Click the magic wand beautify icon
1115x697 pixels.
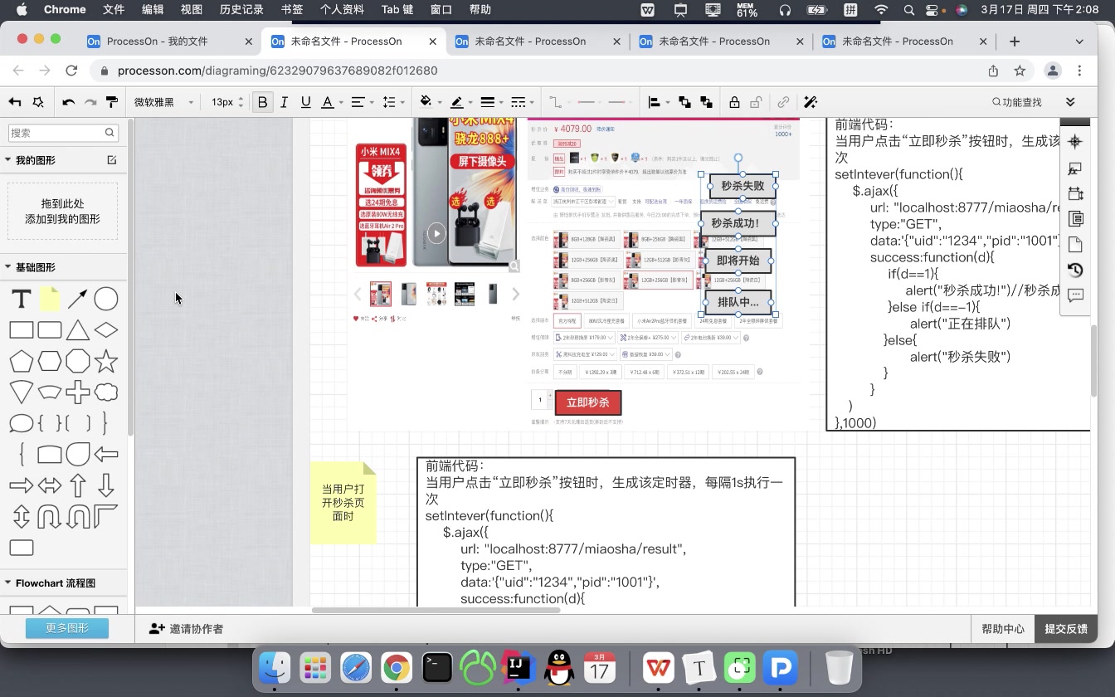[811, 102]
